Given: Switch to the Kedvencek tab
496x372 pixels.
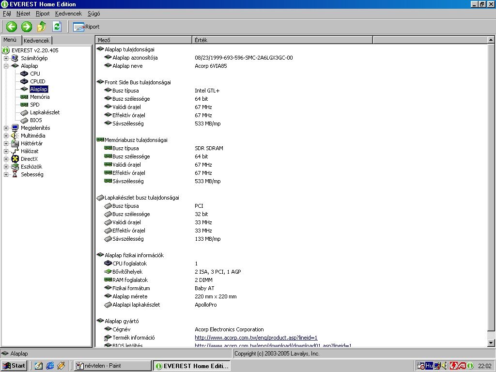Looking at the screenshot, I should (37, 41).
